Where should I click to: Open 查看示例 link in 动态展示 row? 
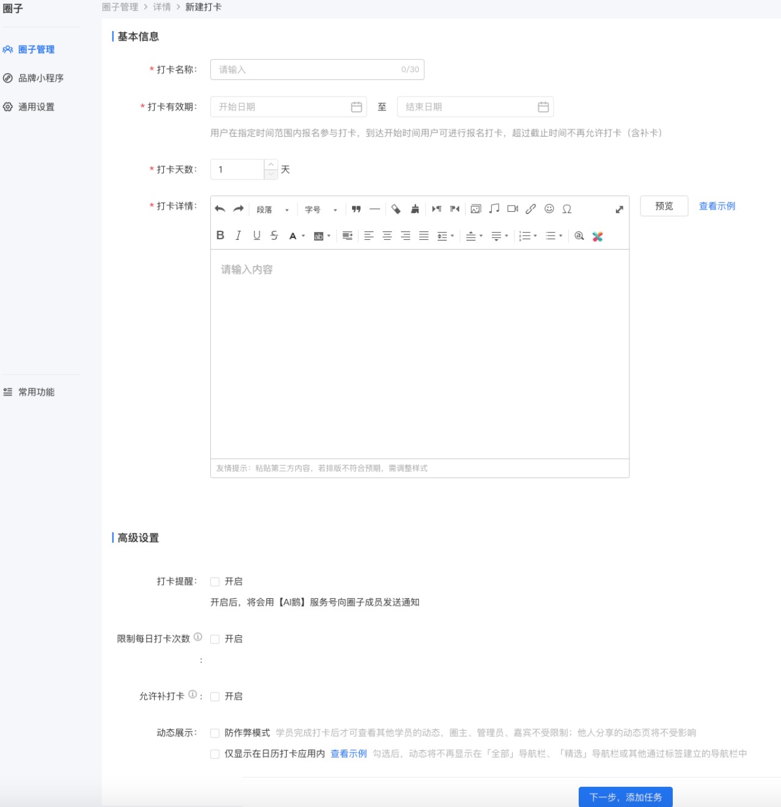click(348, 754)
